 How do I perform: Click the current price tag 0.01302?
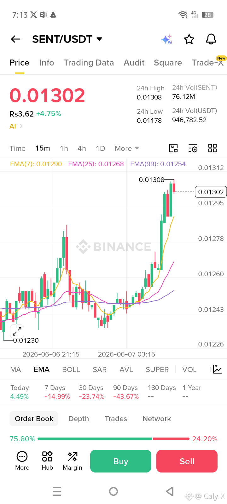click(211, 192)
